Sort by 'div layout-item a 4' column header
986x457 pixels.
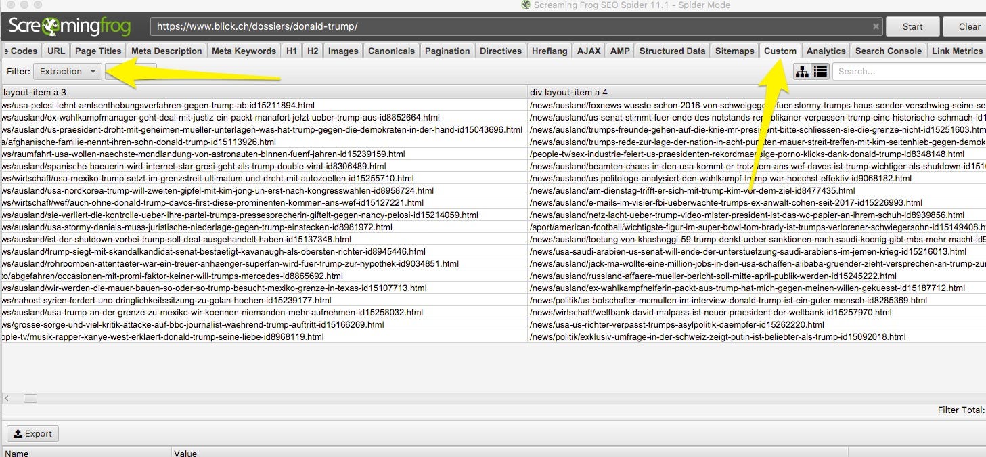point(757,92)
